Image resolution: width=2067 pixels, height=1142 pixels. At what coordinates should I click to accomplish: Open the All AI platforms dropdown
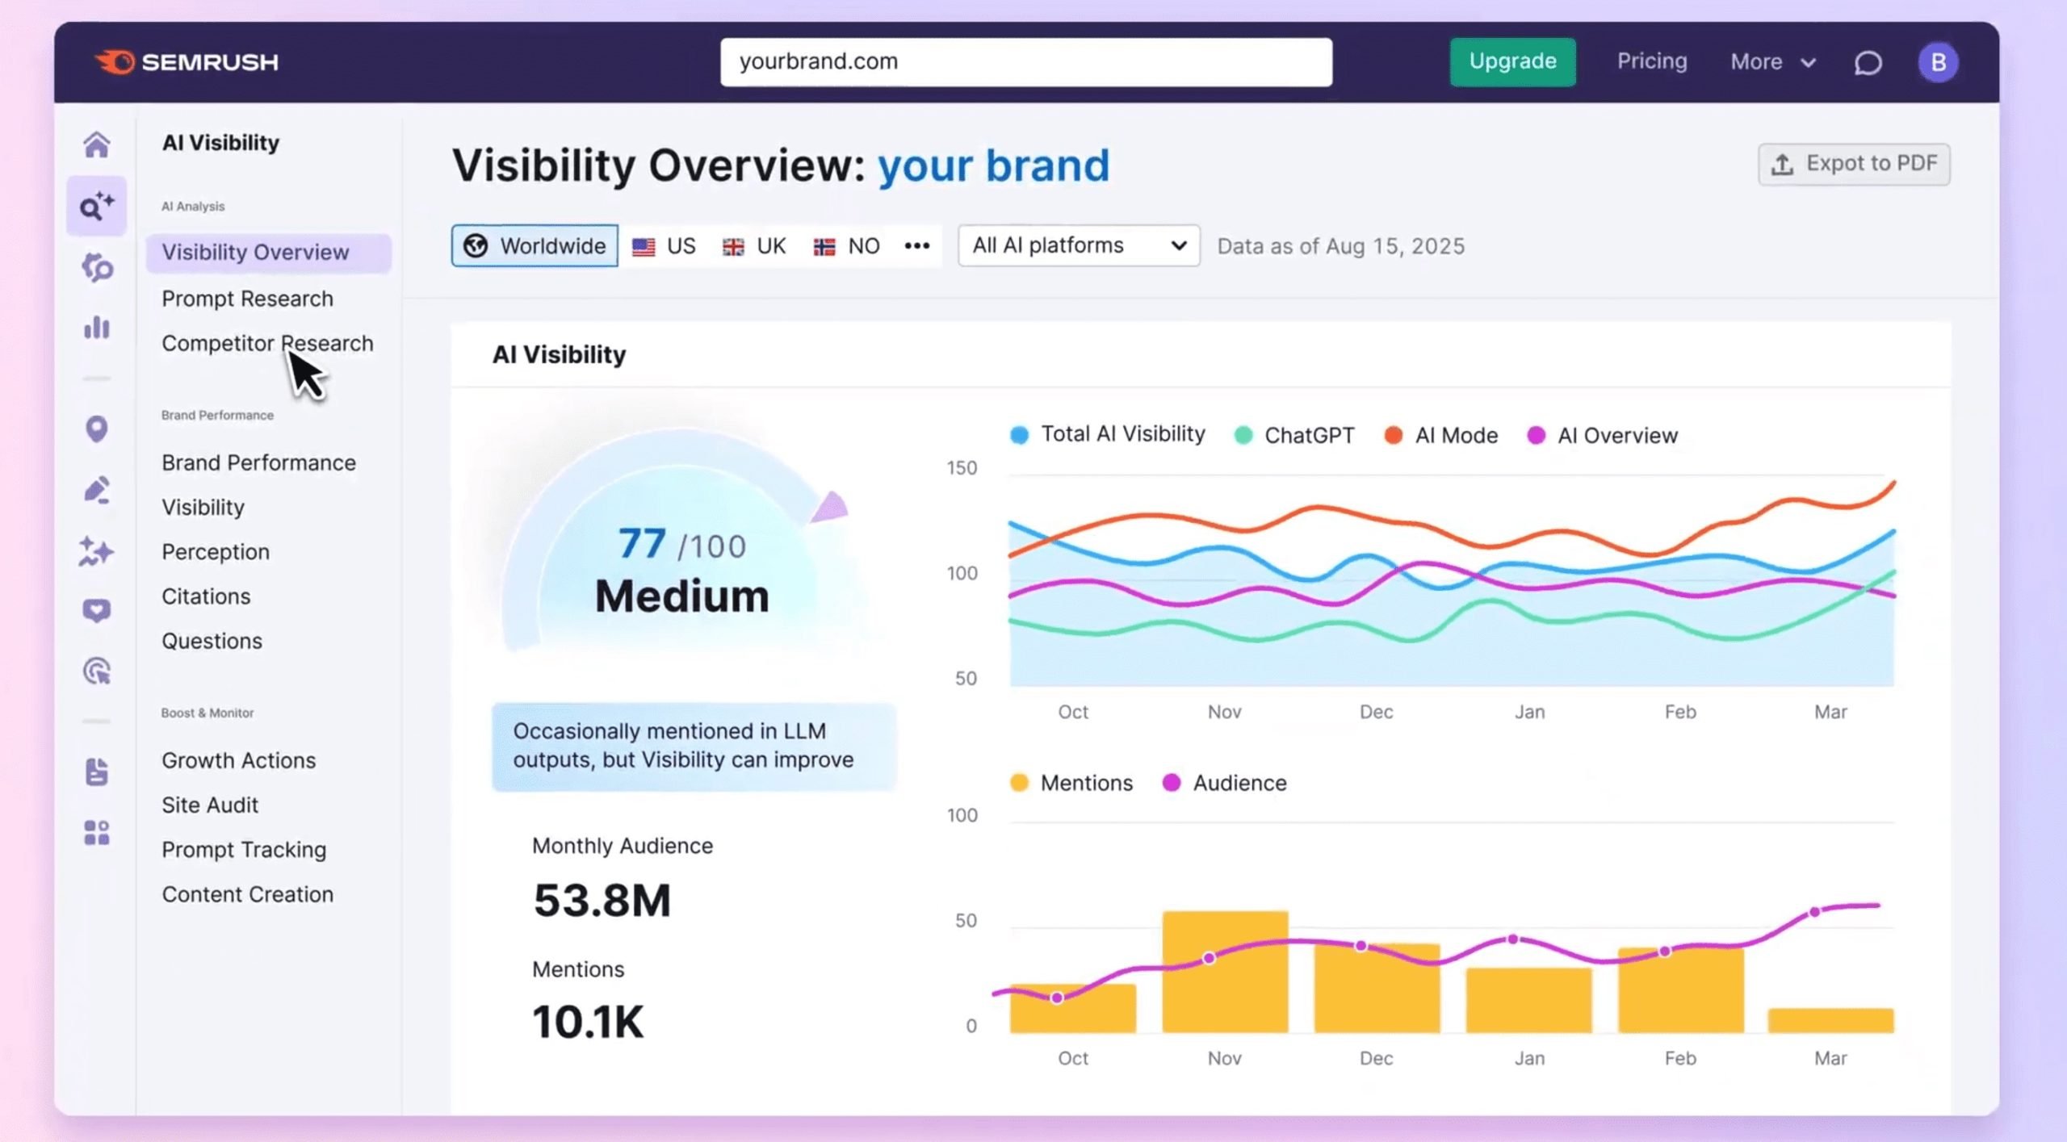pyautogui.click(x=1078, y=245)
